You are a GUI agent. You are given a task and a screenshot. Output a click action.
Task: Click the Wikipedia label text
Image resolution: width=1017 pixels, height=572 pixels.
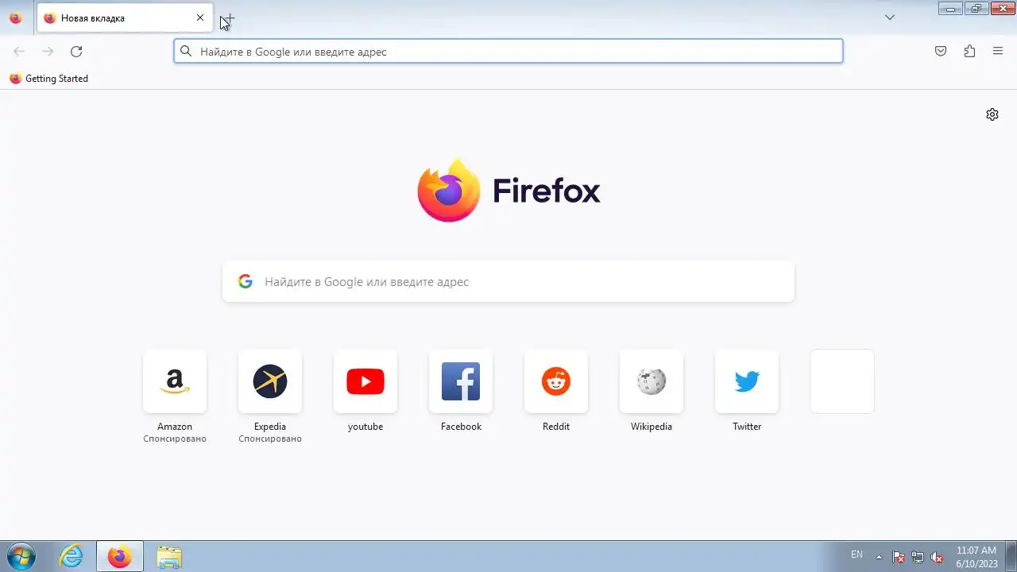point(652,427)
